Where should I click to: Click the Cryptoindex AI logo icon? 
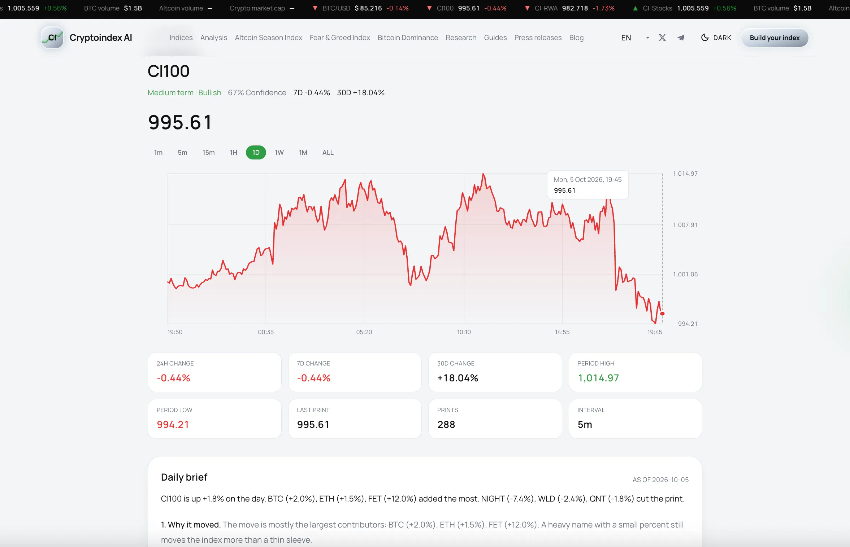[52, 38]
